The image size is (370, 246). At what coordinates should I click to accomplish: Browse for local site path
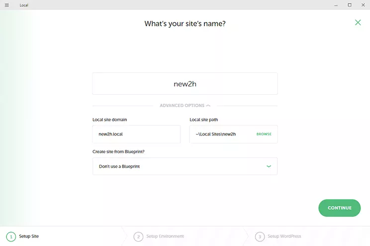[x=264, y=134]
